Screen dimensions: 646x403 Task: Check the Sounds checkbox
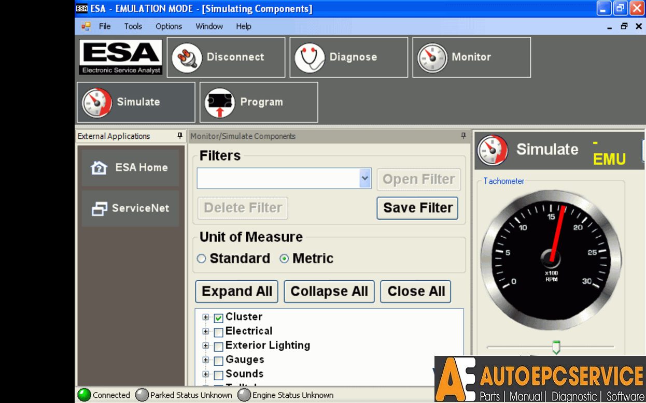(219, 375)
